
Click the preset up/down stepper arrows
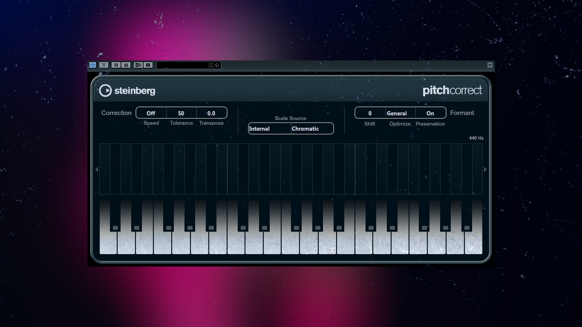pyautogui.click(x=211, y=65)
